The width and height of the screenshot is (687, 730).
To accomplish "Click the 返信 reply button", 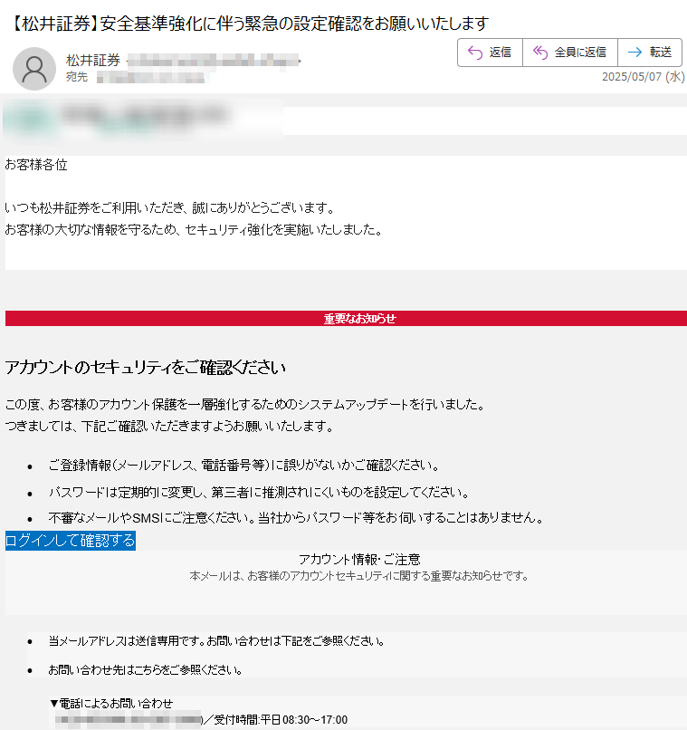I will coord(490,53).
